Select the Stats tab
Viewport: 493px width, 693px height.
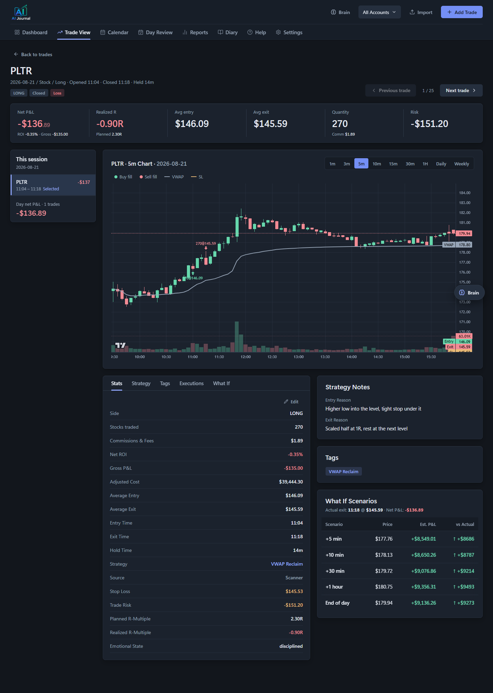coord(116,383)
